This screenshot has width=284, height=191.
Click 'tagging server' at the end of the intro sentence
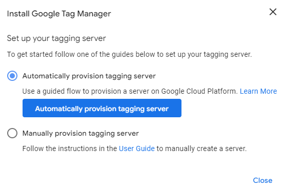click(228, 54)
